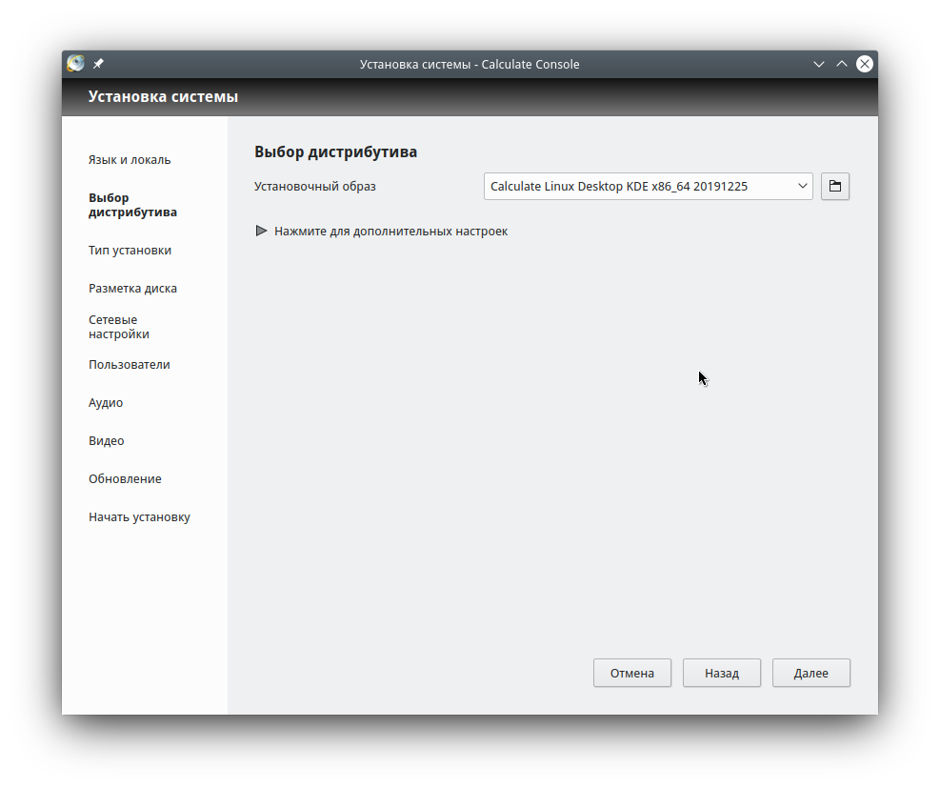The image size is (940, 788).
Task: Click the Далее button
Action: (811, 673)
